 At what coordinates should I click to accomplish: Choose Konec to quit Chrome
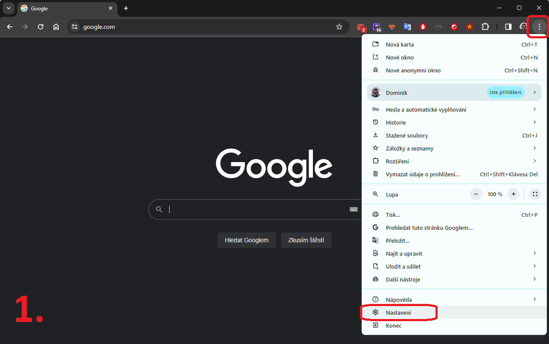click(x=453, y=325)
